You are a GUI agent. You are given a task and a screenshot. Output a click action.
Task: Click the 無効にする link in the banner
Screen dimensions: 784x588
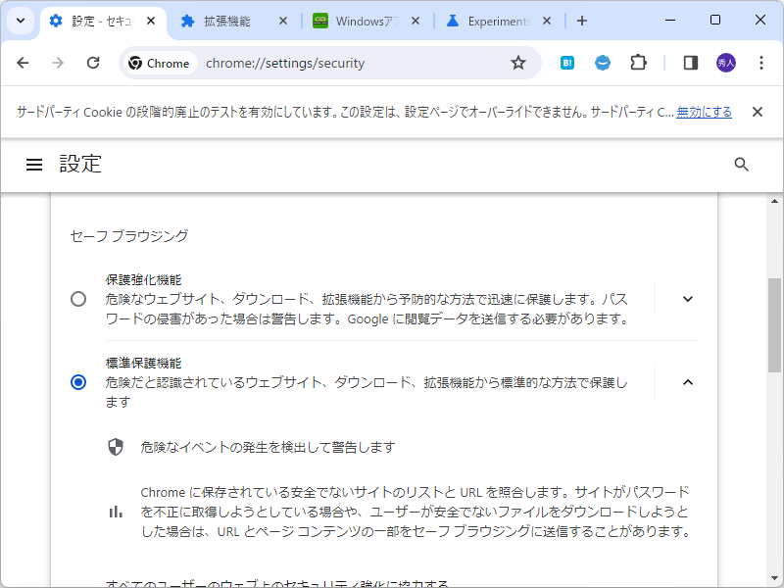click(x=702, y=111)
